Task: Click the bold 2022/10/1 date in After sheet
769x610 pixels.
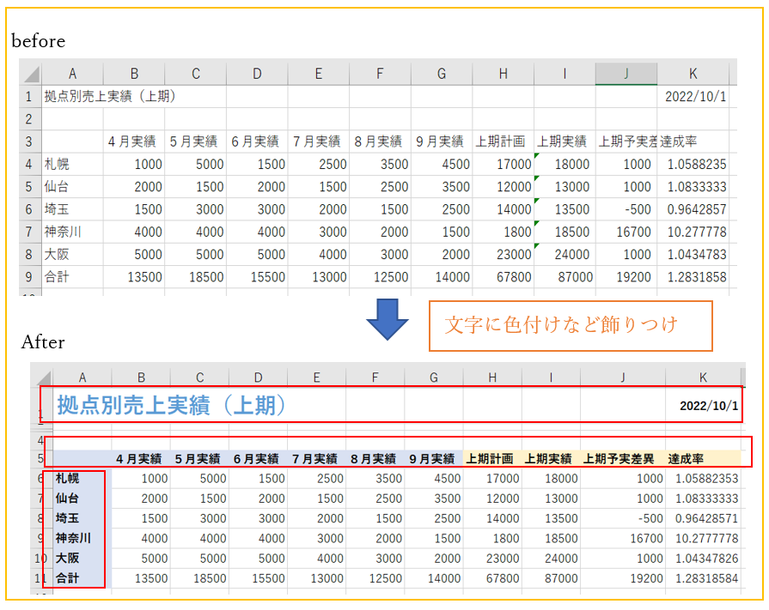Action: [708, 406]
